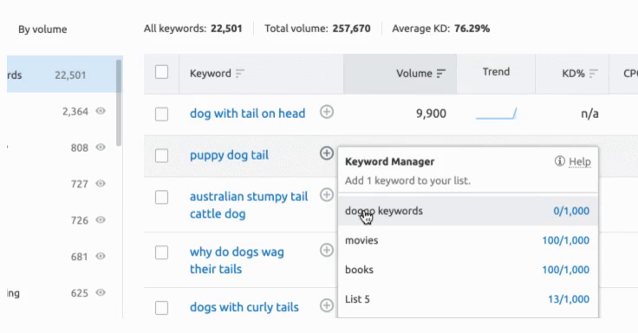Click plus icon beside 'puppy dog tail'

click(326, 153)
